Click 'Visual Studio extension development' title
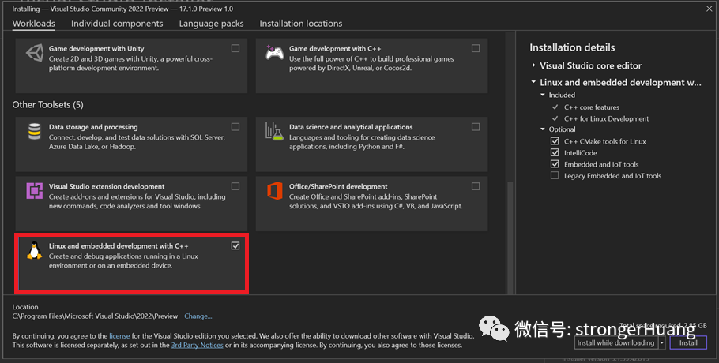Screen dimensions: 719x363 point(107,186)
